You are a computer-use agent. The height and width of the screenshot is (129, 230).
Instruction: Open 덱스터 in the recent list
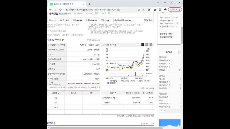click(x=162, y=79)
